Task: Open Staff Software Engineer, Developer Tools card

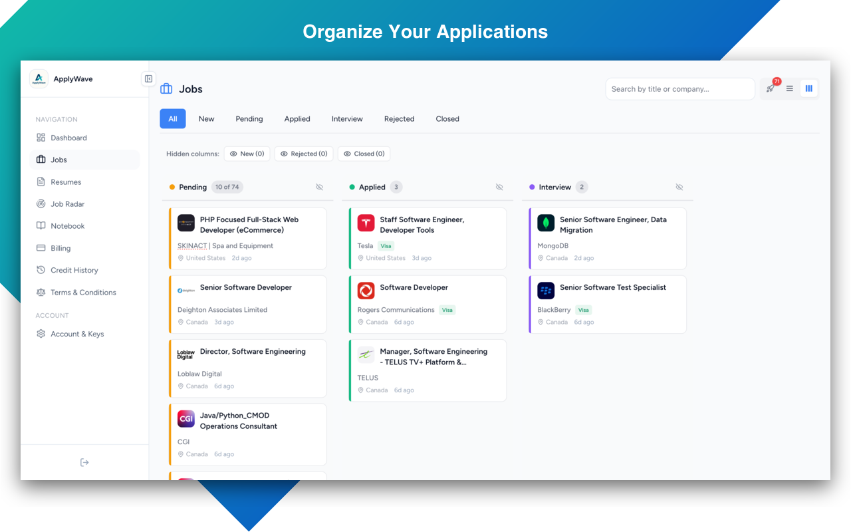Action: pyautogui.click(x=427, y=239)
